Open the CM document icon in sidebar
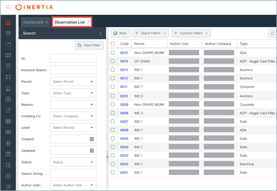Screen dimensions: 277x191 click(8, 187)
